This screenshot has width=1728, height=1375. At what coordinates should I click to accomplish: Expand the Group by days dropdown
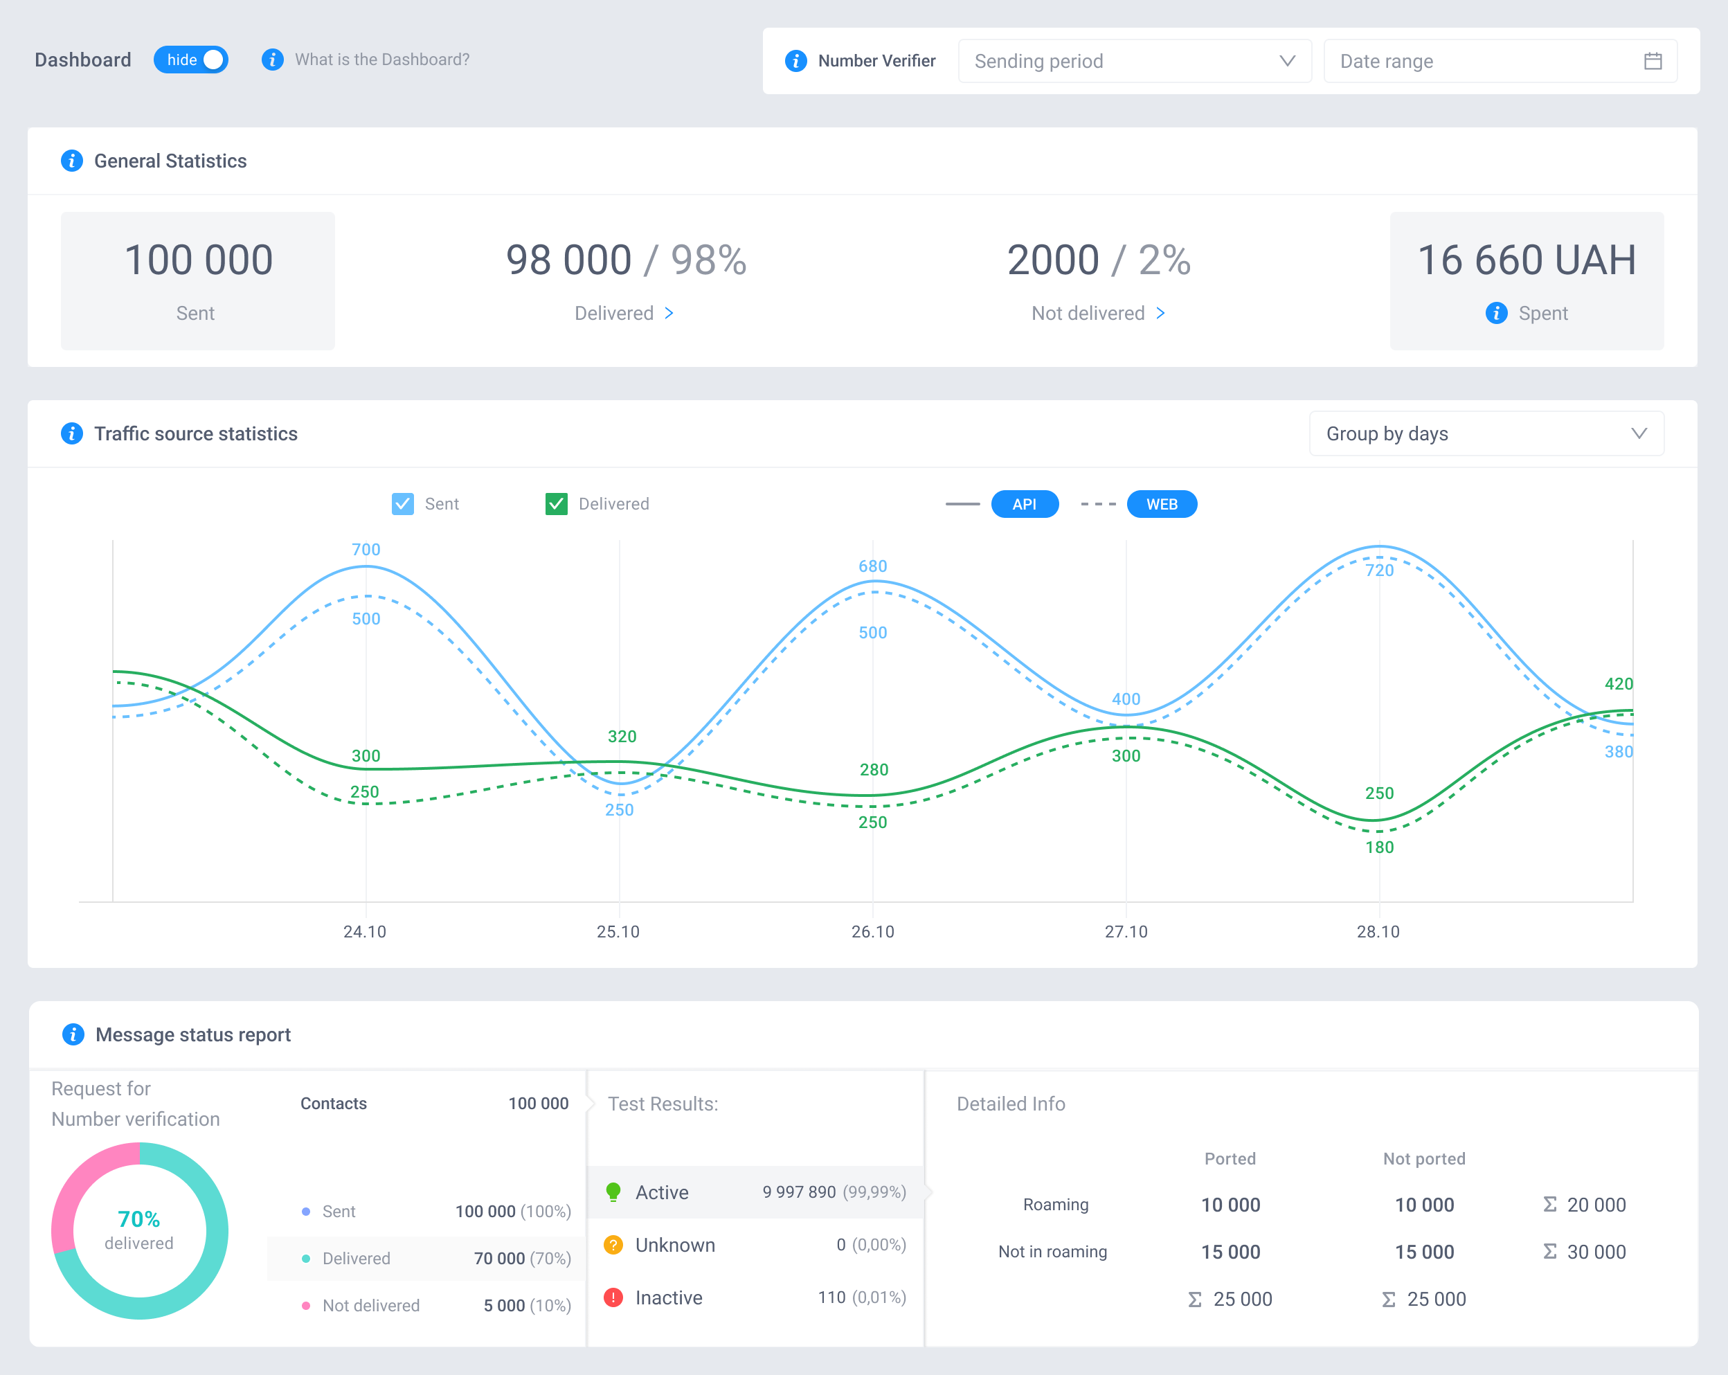[x=1485, y=433]
